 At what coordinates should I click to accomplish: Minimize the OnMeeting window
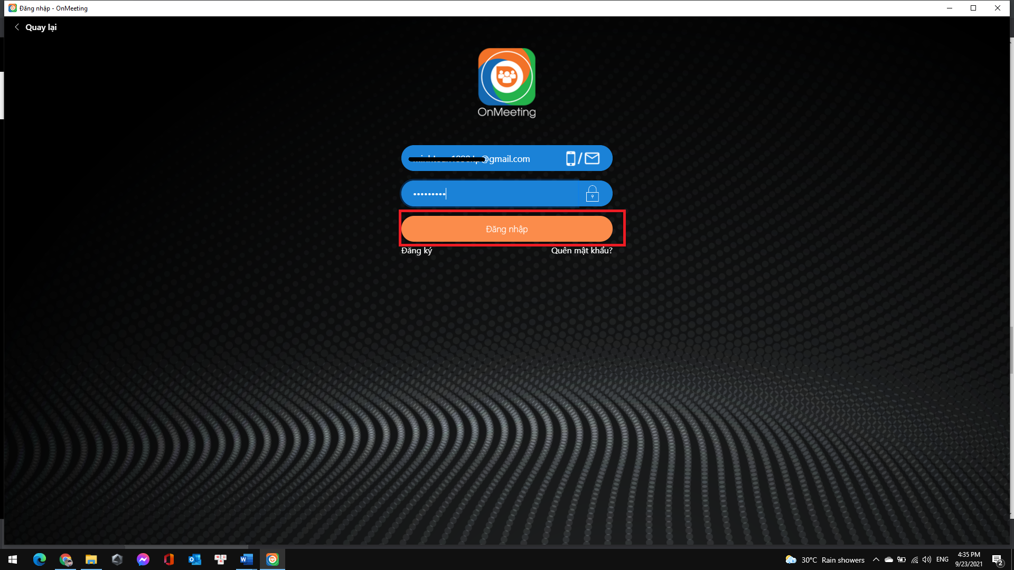(x=950, y=8)
